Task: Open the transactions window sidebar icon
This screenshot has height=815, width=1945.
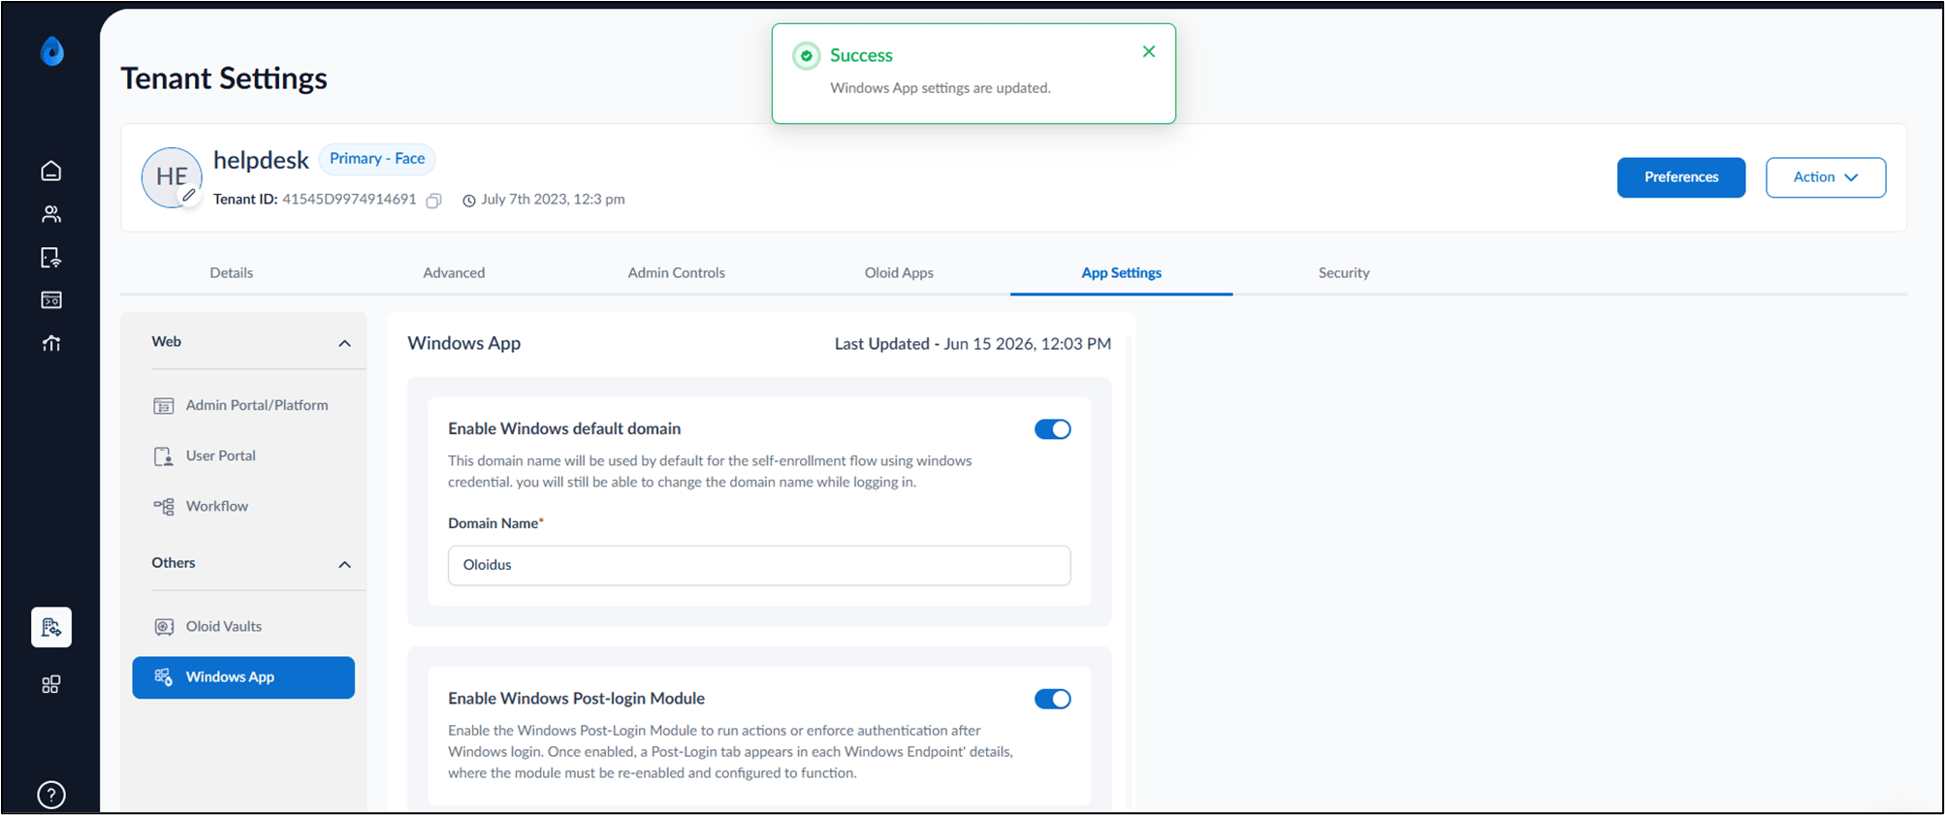Action: 51,300
